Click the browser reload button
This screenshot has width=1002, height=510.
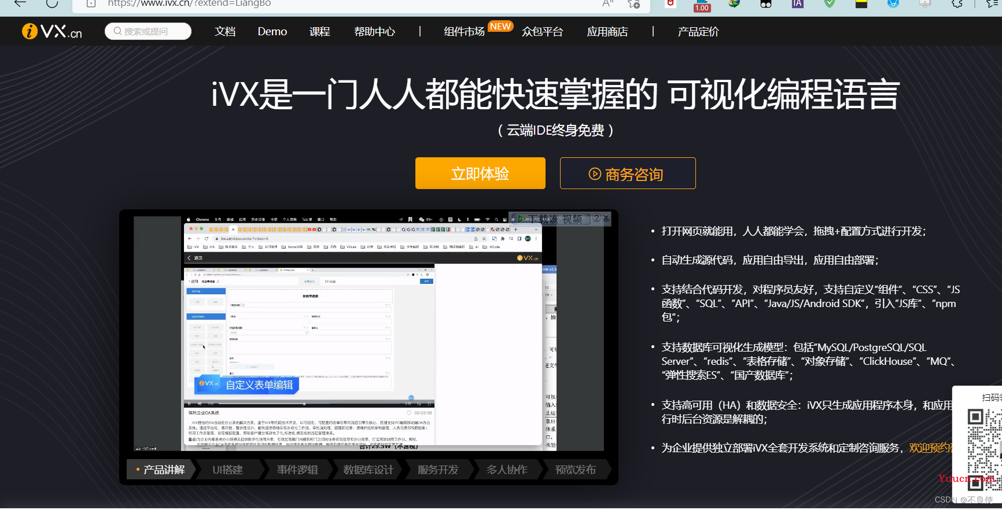tap(52, 3)
